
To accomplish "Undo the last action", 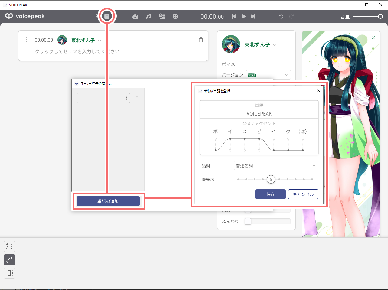I will click(281, 16).
